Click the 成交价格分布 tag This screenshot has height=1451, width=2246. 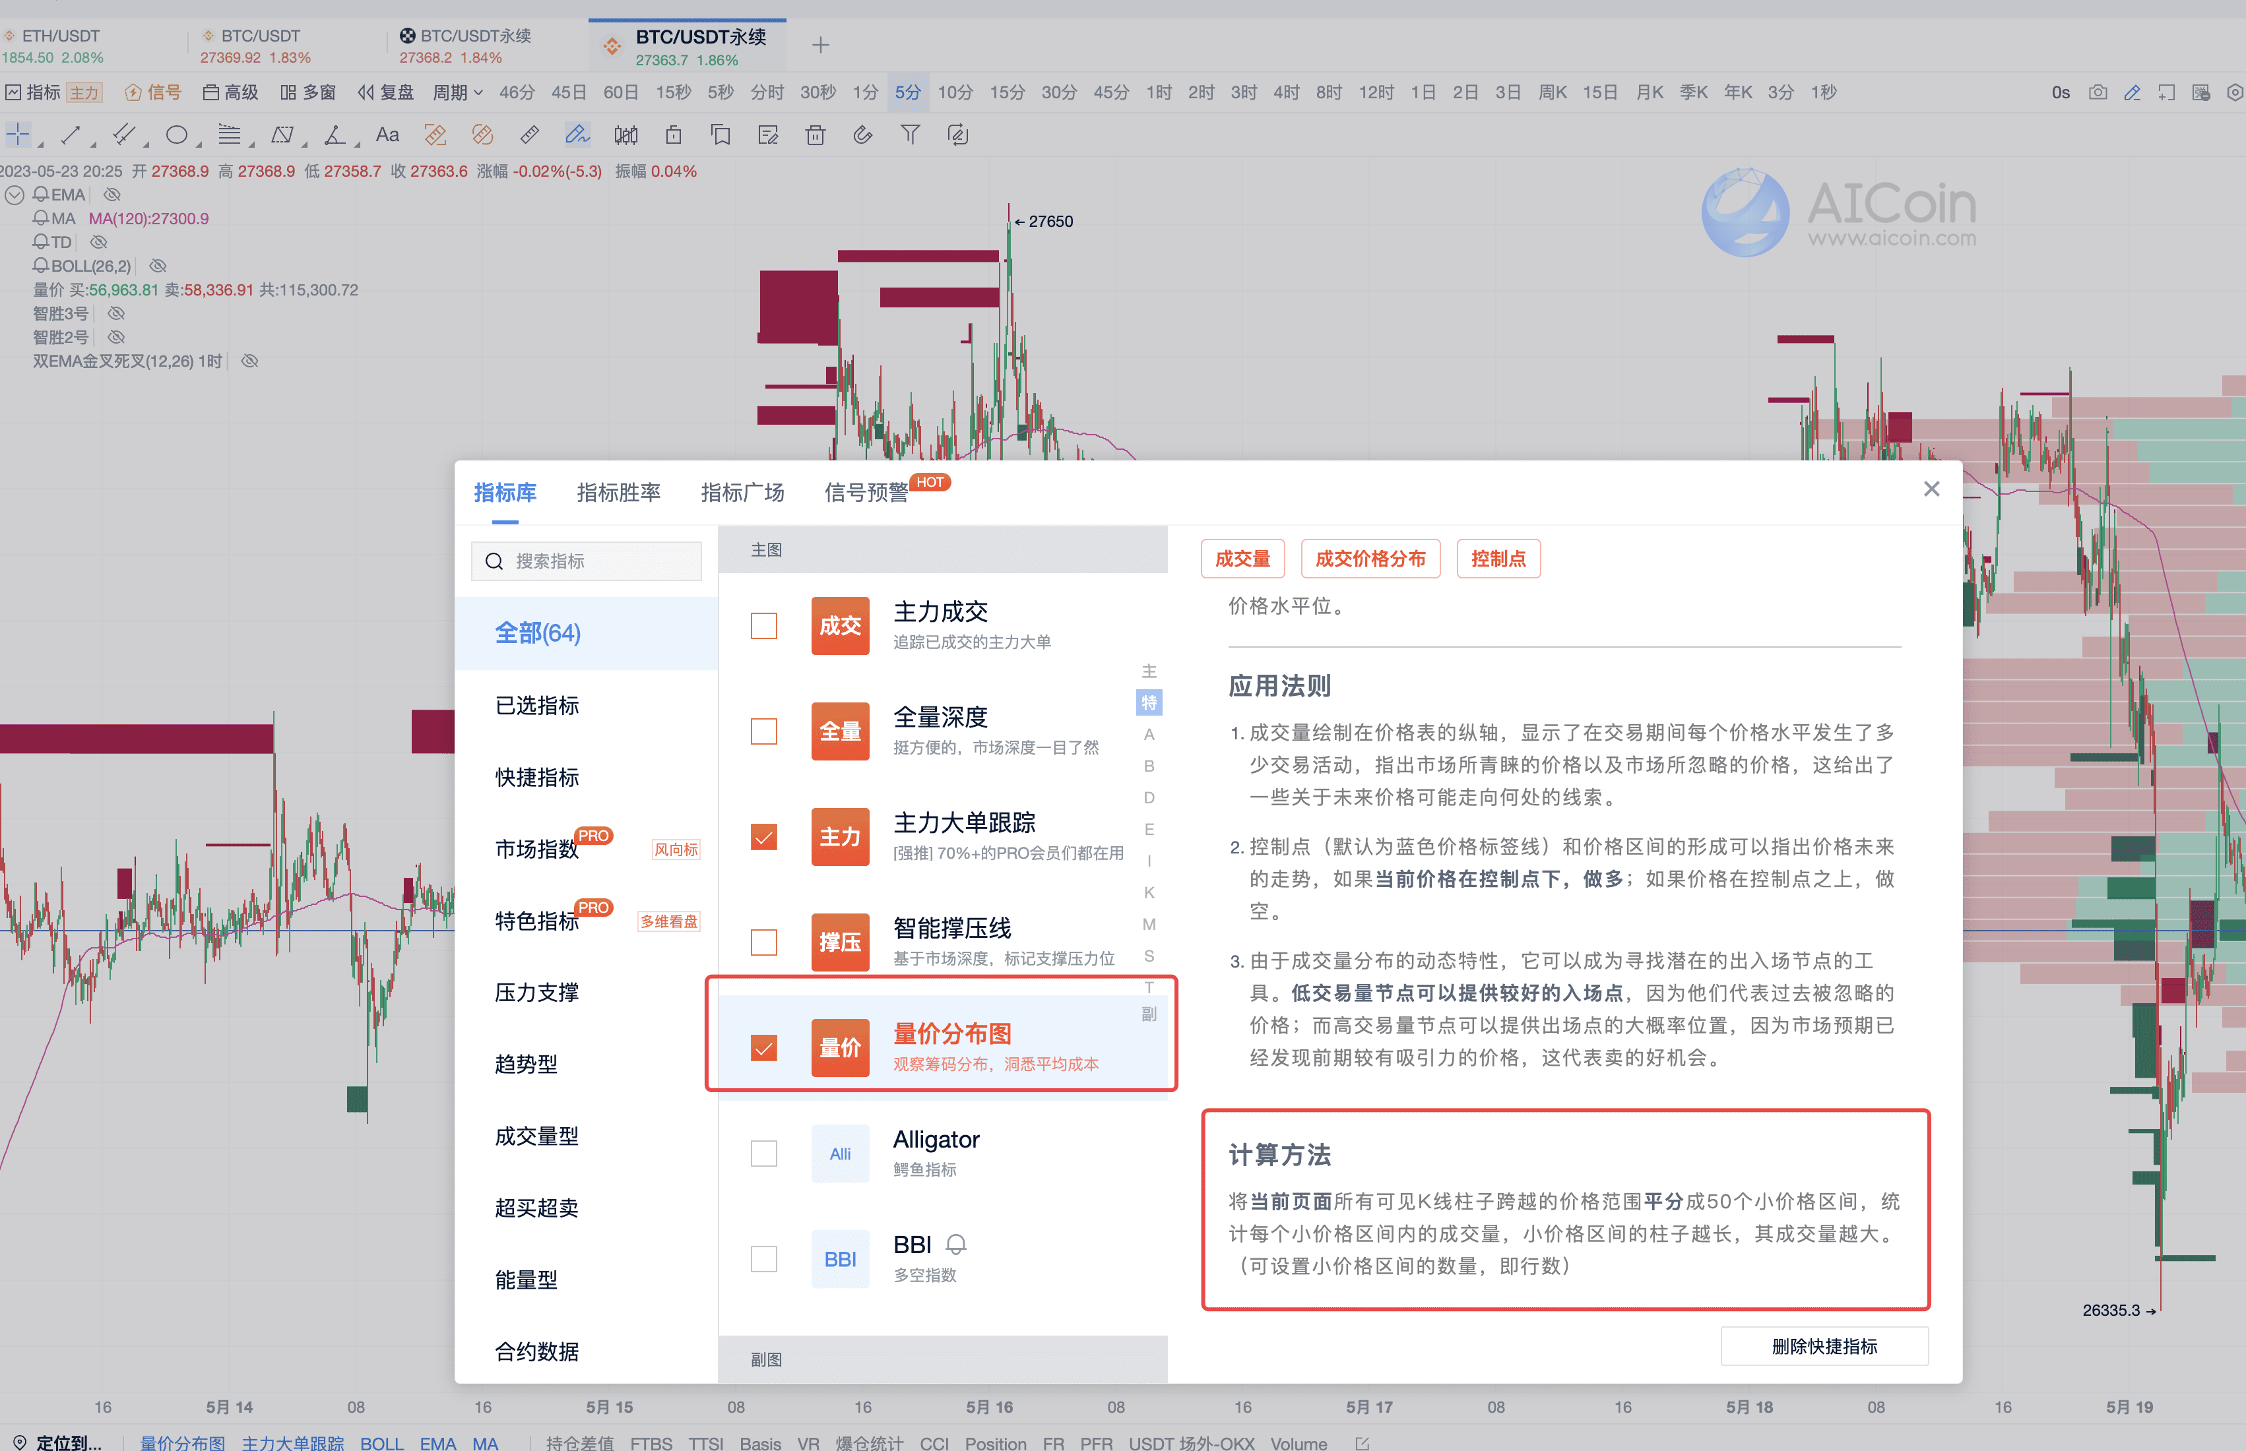(x=1370, y=559)
